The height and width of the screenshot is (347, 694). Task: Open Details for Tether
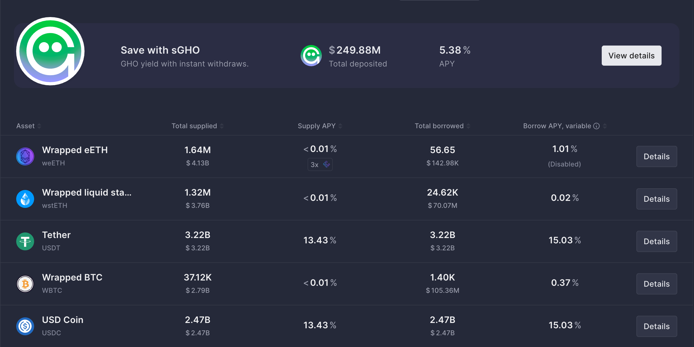[657, 241]
